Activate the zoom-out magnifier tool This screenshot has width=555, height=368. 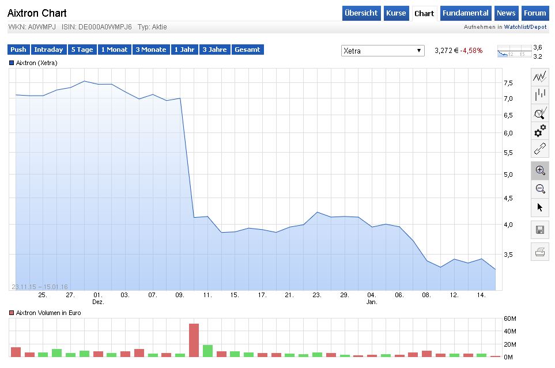point(540,188)
